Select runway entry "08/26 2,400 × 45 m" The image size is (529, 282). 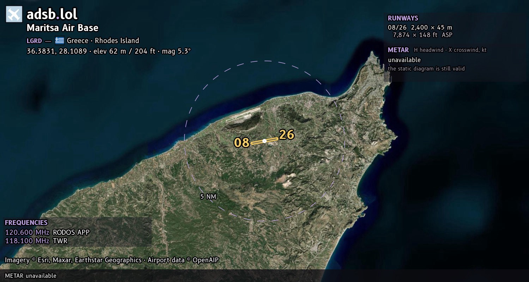(420, 27)
